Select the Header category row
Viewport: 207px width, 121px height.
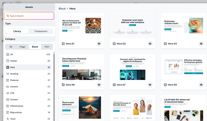[28, 61]
